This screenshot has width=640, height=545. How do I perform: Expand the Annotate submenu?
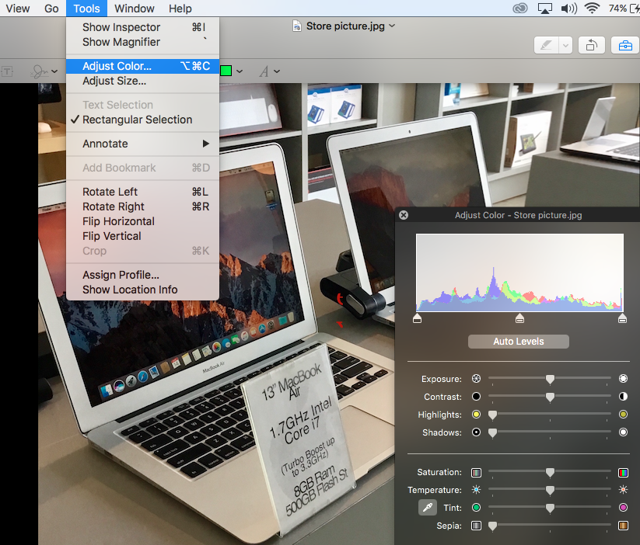click(142, 144)
